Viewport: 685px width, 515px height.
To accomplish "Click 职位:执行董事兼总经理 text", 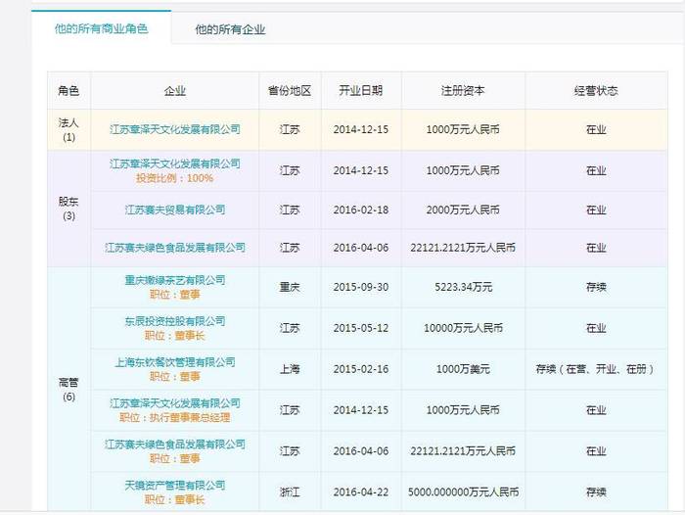I will [x=175, y=417].
